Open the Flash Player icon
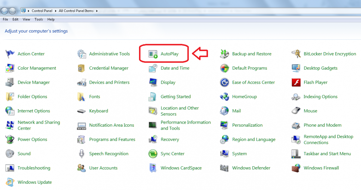 coord(296,83)
